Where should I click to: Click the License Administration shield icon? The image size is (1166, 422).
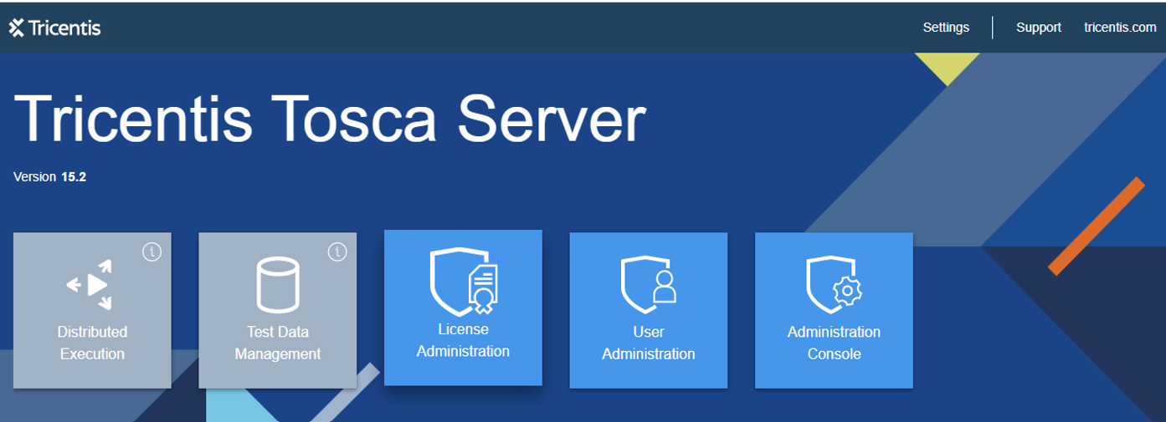(464, 282)
